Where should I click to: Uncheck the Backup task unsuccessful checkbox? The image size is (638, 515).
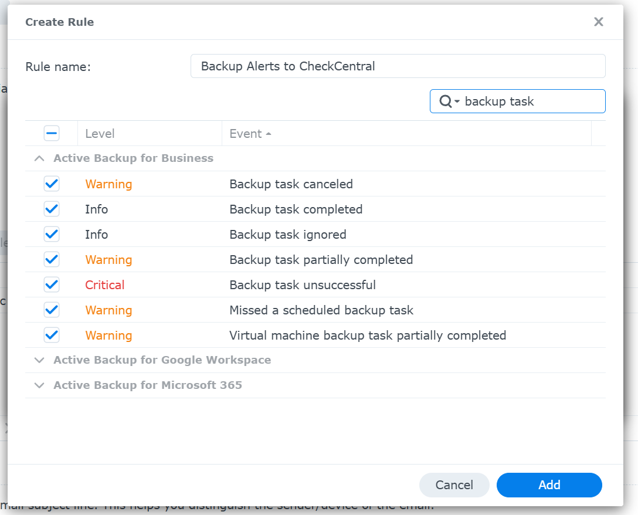point(52,284)
